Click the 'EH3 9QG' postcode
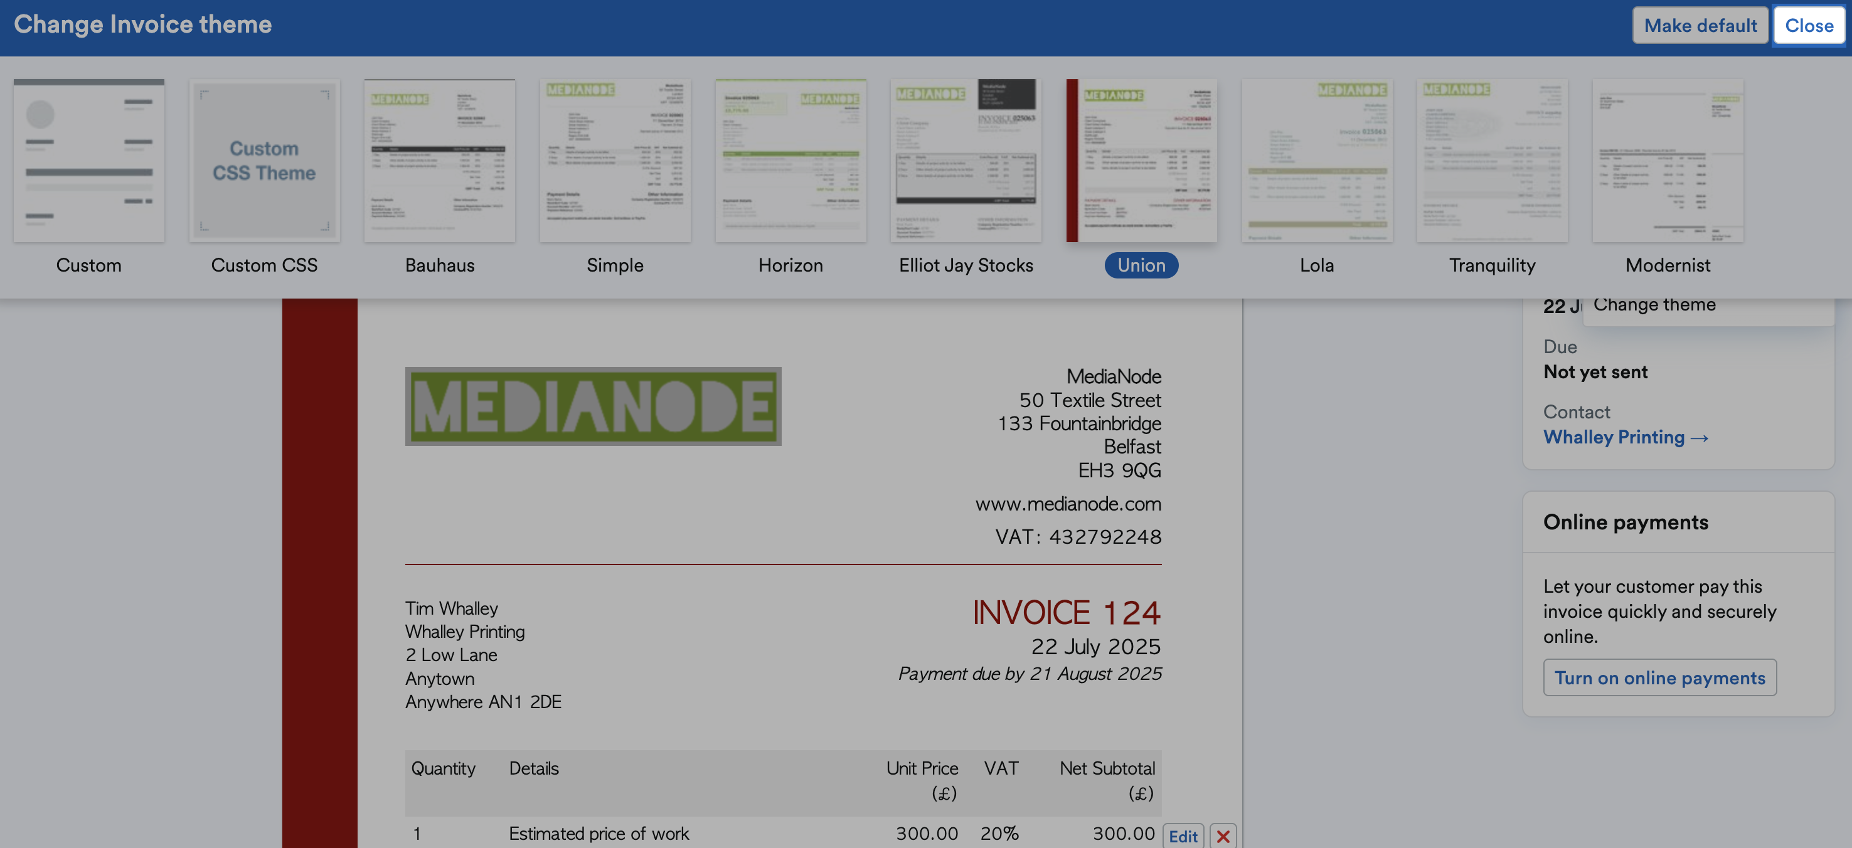Image resolution: width=1852 pixels, height=848 pixels. (x=1119, y=470)
